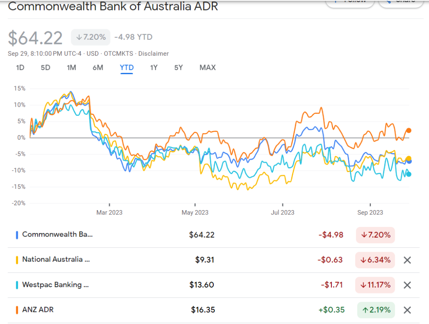
Task: Click the May 2023 axis label
Action: (195, 213)
